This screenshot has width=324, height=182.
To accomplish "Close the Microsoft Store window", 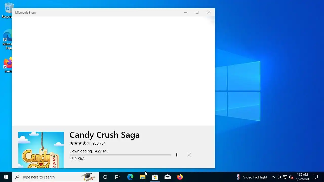I will pos(209,12).
